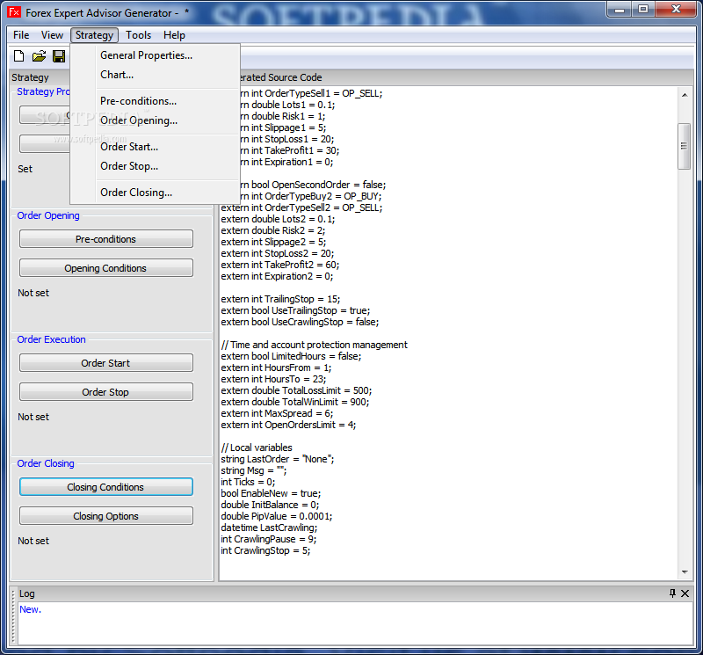Click line 'int CrawlingPause = 9;'
This screenshot has height=655, width=703.
(268, 539)
